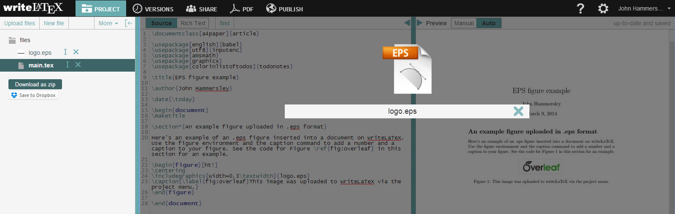The width and height of the screenshot is (675, 214).
Task: Click the Download as zip button
Action: tap(35, 84)
